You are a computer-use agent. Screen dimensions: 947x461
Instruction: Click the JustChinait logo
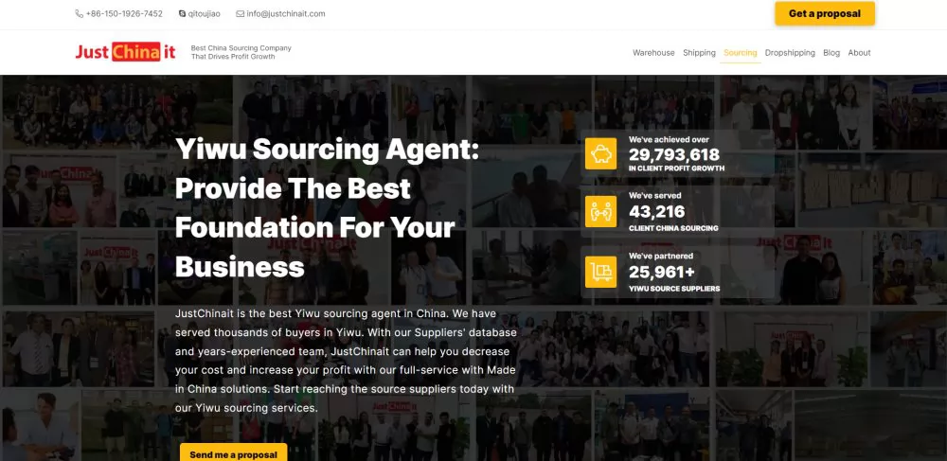click(x=126, y=52)
